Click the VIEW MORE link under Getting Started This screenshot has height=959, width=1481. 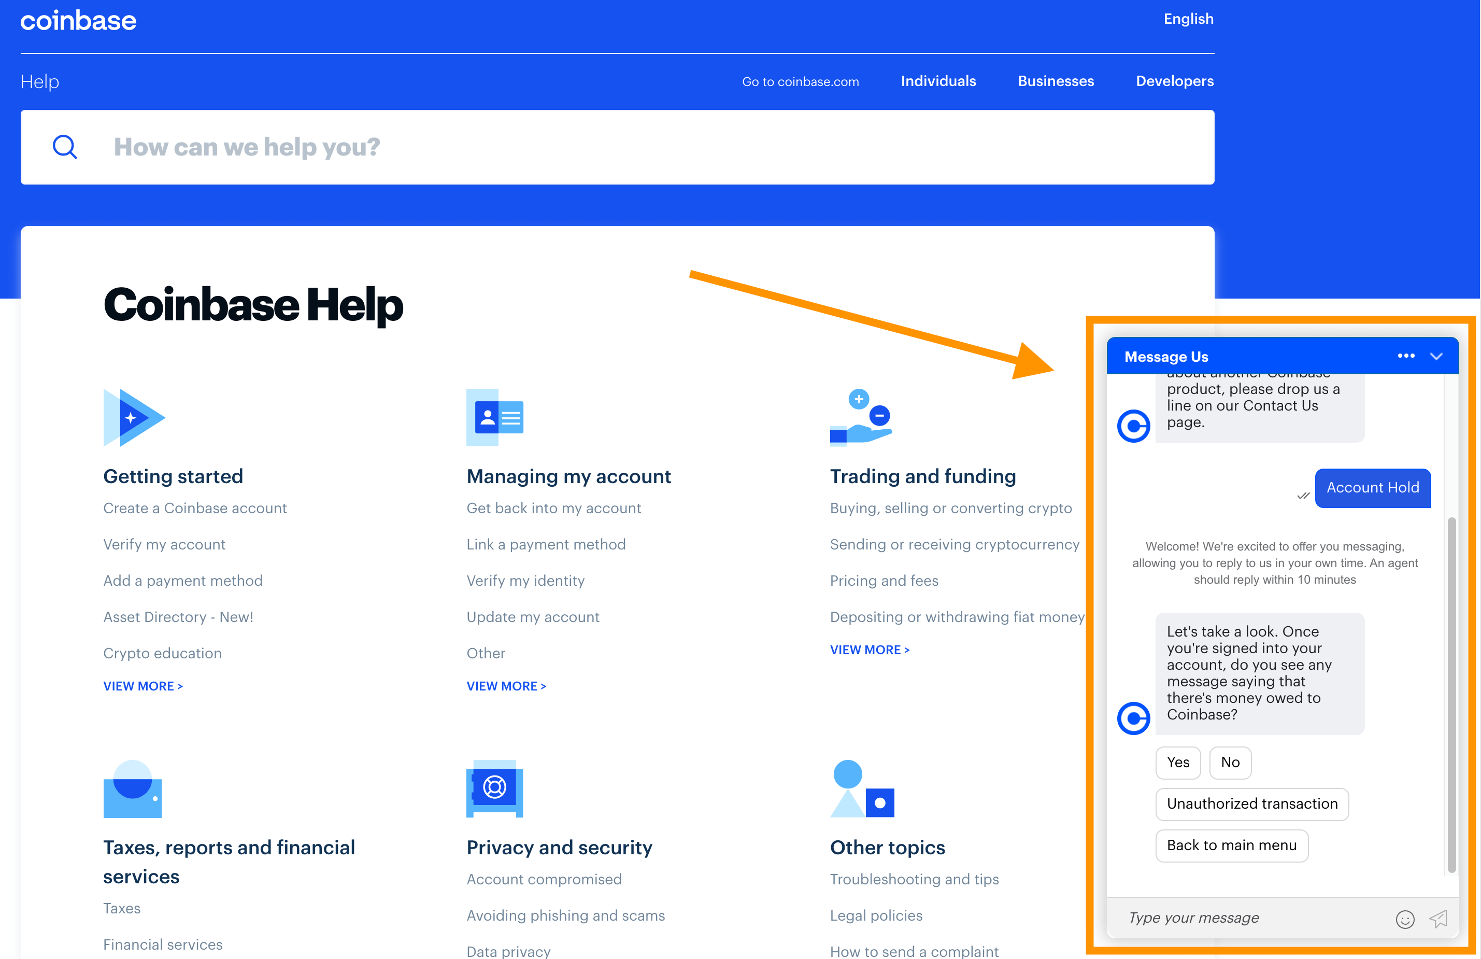coord(145,686)
